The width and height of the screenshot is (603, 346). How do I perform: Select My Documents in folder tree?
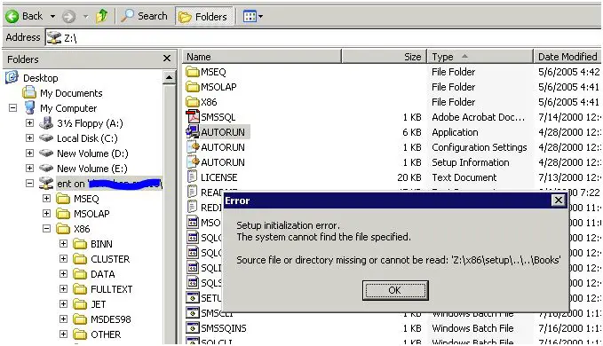coord(71,93)
